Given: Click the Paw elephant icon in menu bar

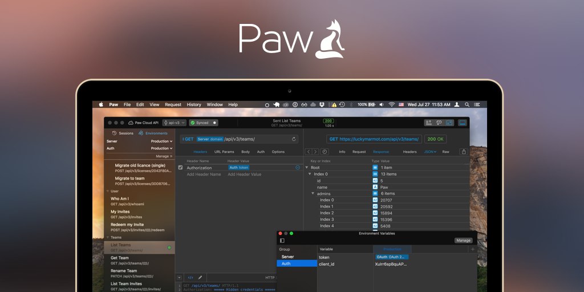Looking at the screenshot, I should point(277,105).
